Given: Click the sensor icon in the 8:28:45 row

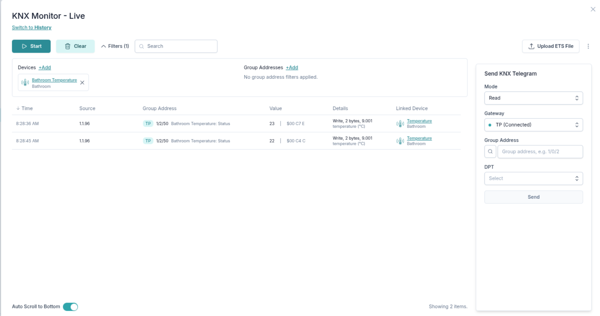Looking at the screenshot, I should click(x=400, y=141).
